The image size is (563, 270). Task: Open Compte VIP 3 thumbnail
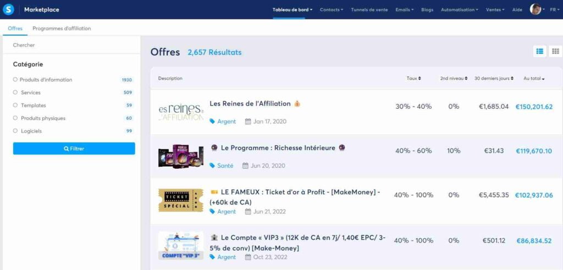tap(181, 246)
